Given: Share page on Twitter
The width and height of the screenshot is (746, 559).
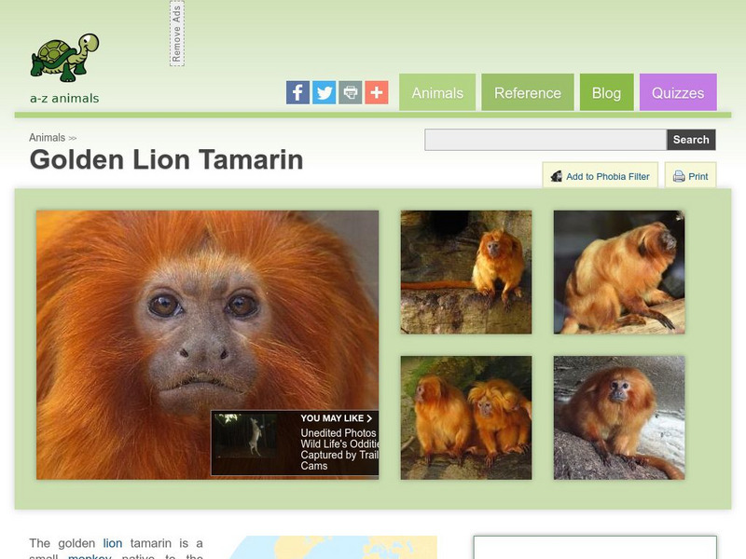Looking at the screenshot, I should (324, 92).
